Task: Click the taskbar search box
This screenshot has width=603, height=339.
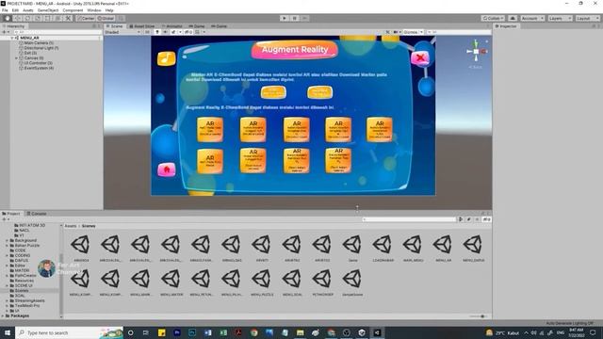Action: click(69, 332)
